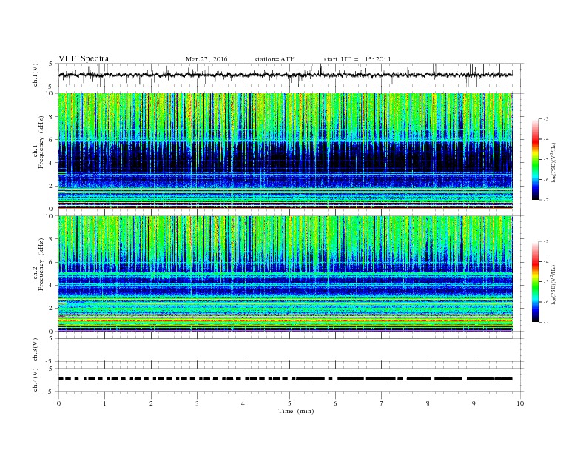Viewport: 586px width, 453px height.
Task: Click the "-7" tick on ch.2 colorbar
Action: (x=546, y=322)
